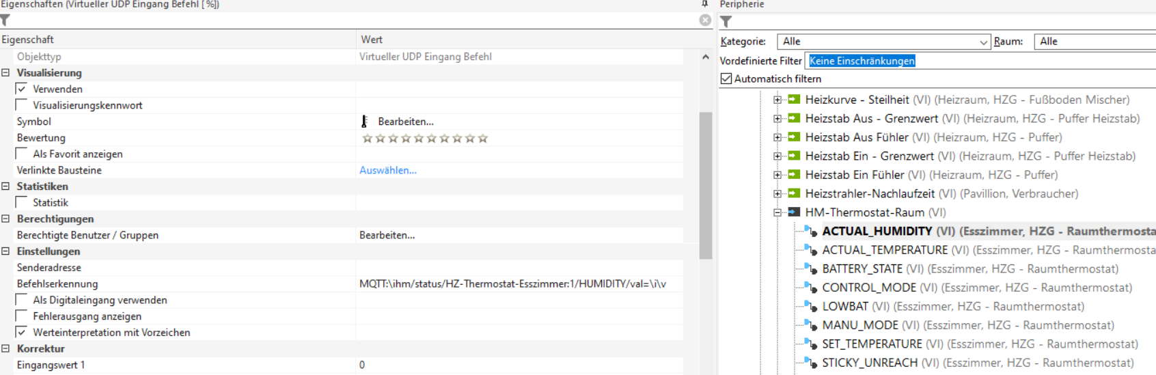Screen dimensions: 1156x375
Task: Enable the Visualisierungskennwort checkbox
Action: click(x=22, y=105)
